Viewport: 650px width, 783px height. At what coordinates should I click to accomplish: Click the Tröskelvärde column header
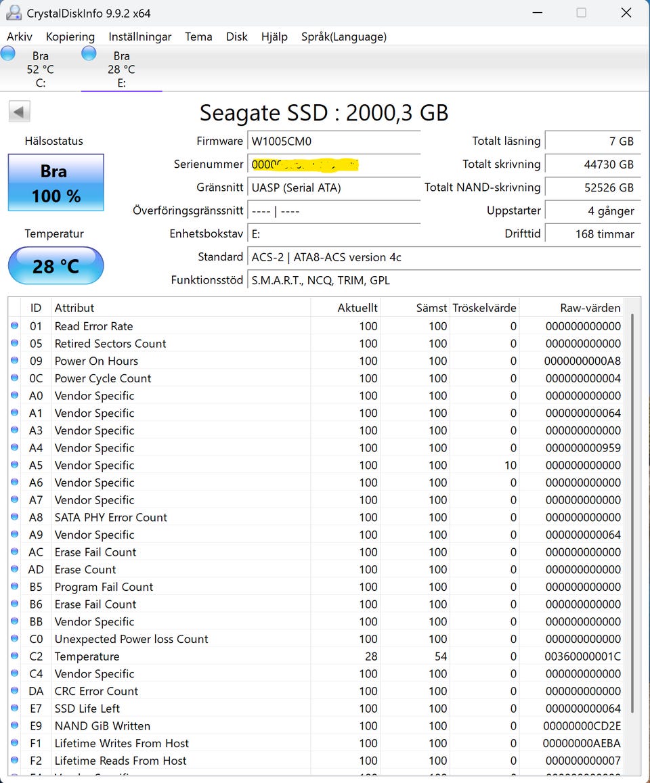click(x=484, y=308)
